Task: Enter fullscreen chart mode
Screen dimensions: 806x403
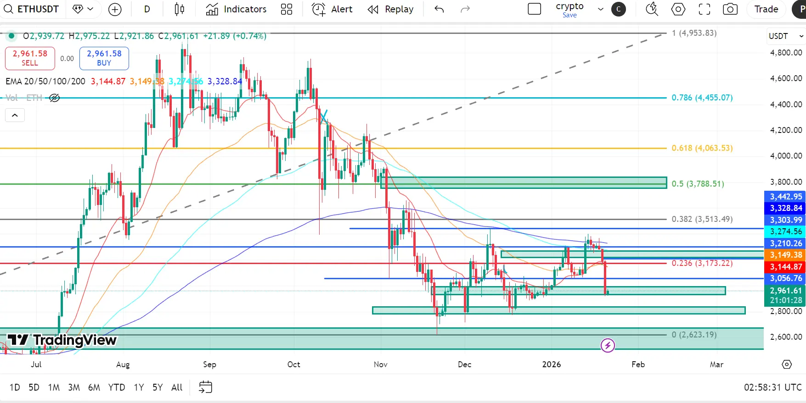Action: click(704, 9)
